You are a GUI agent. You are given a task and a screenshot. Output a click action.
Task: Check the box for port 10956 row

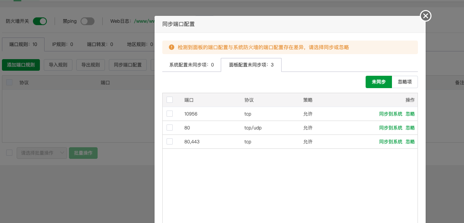(x=170, y=114)
